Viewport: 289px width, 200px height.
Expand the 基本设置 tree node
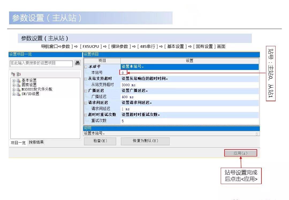tap(14, 81)
